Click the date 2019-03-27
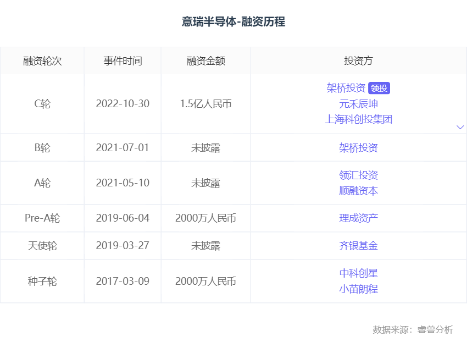The width and height of the screenshot is (467, 353). click(x=123, y=246)
